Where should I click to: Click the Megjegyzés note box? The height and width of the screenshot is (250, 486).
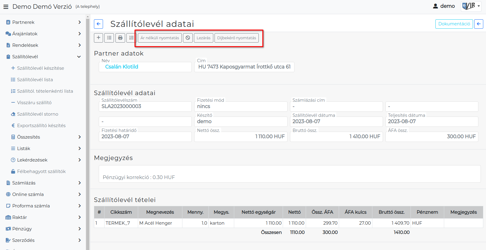pyautogui.click(x=290, y=174)
